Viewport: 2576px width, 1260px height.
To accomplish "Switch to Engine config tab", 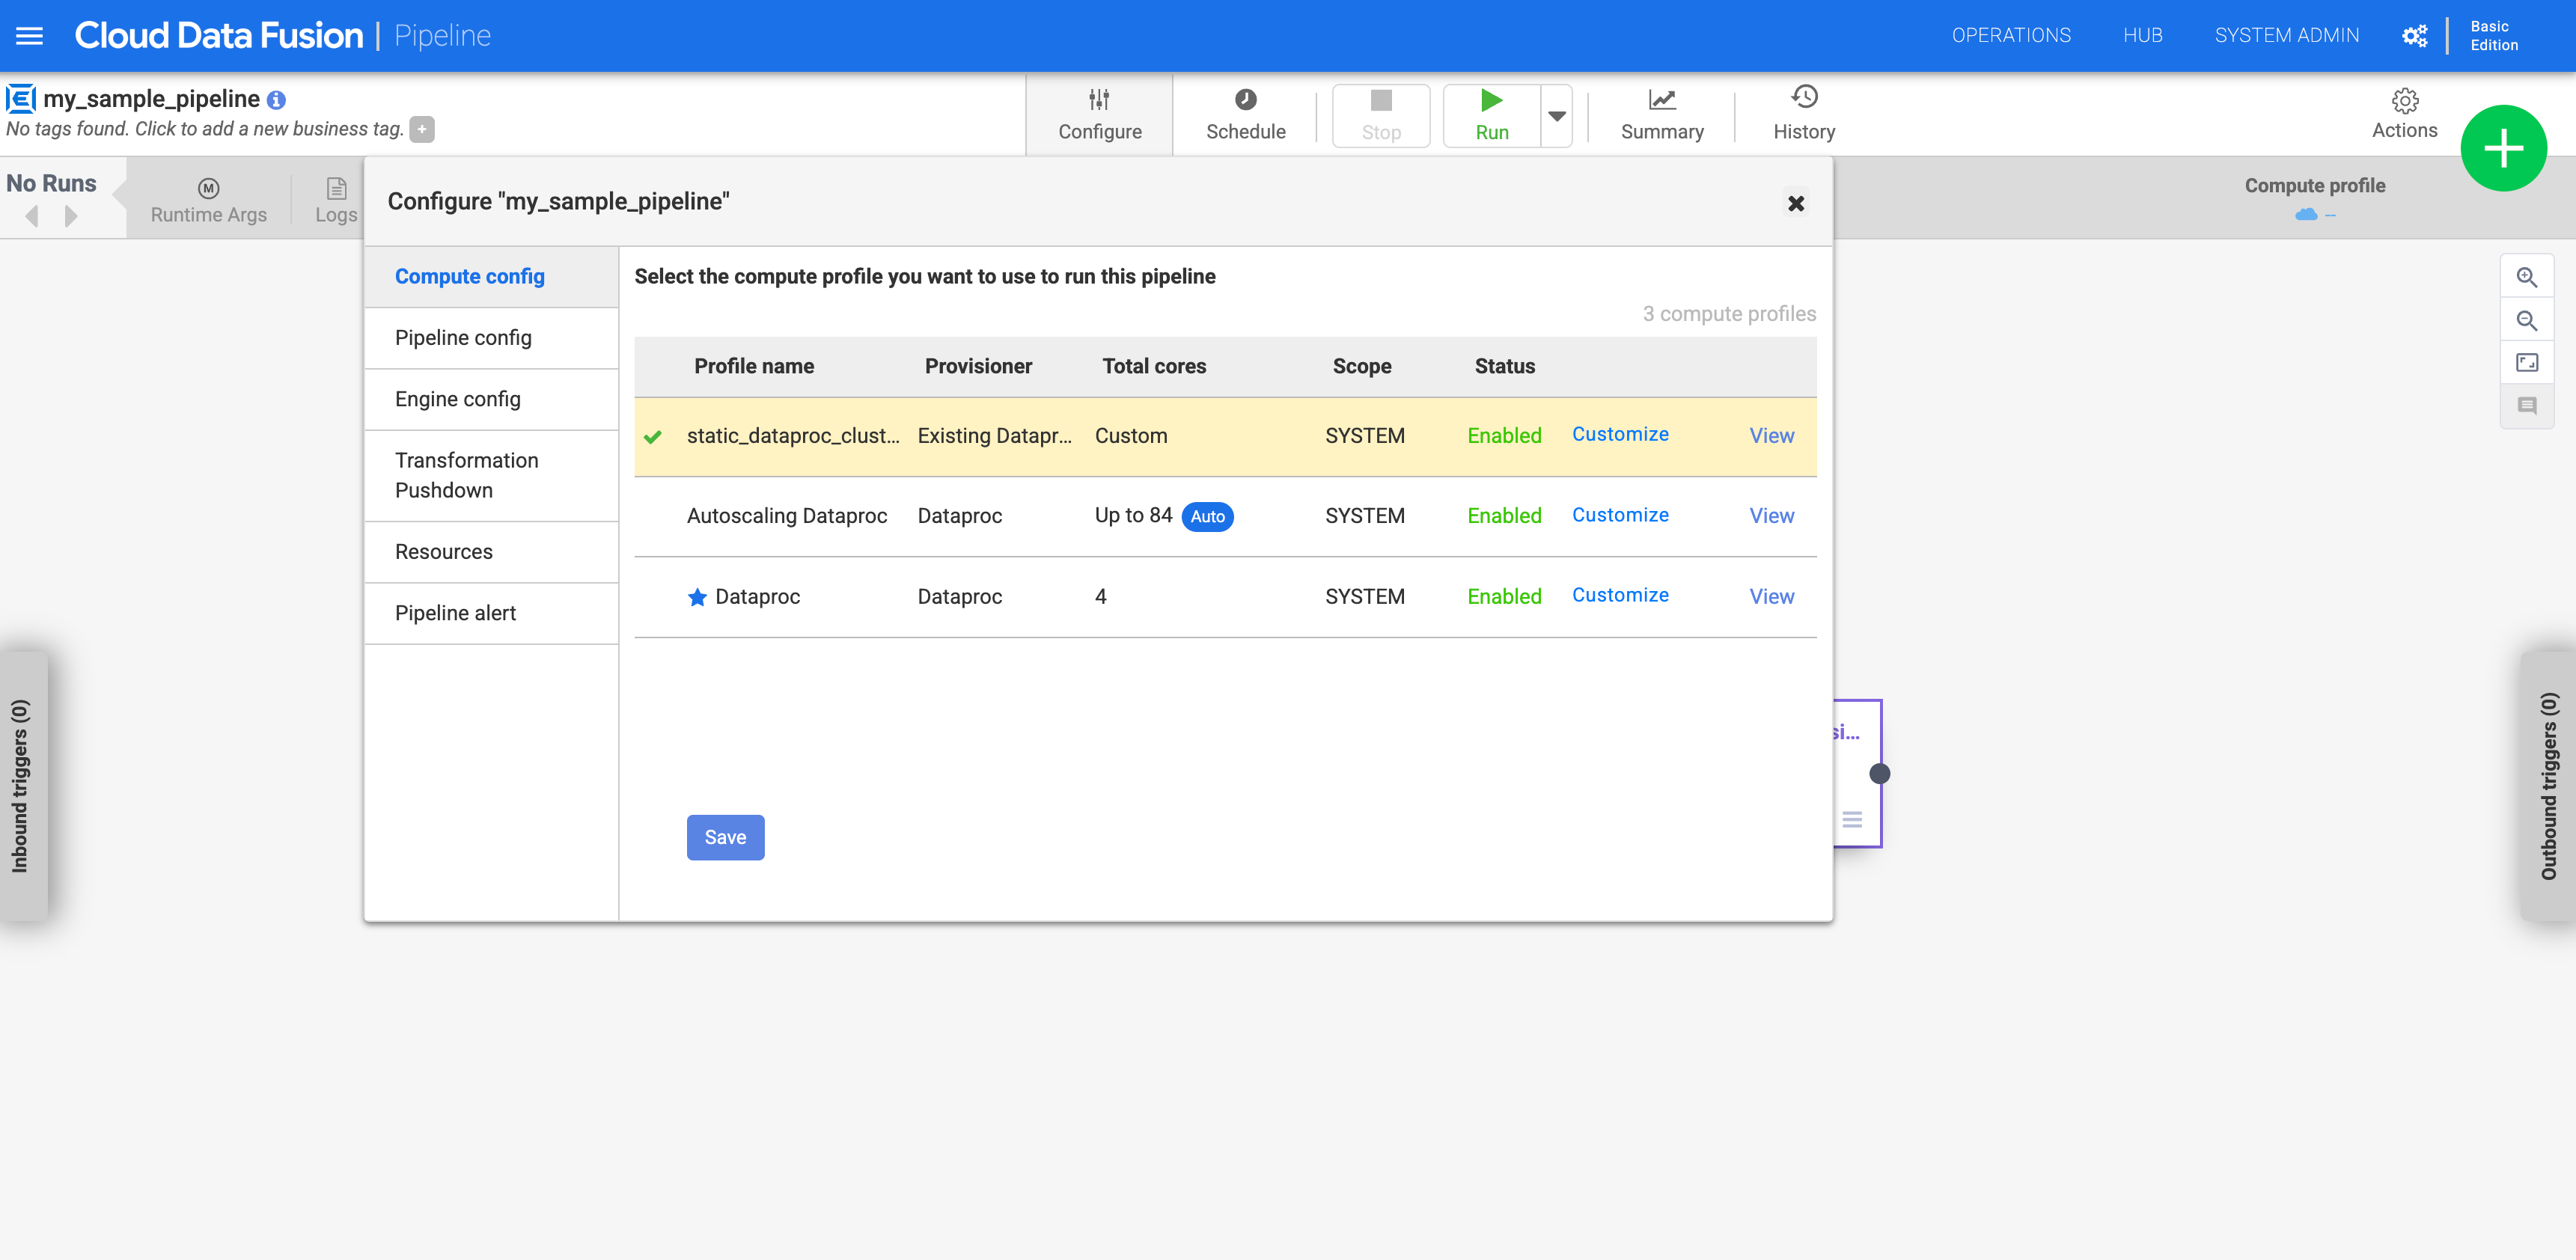I will click(x=457, y=397).
